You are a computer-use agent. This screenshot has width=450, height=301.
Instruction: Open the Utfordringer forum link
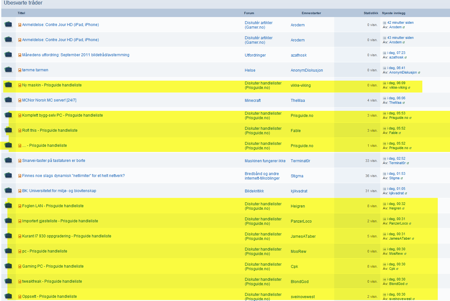(x=255, y=55)
